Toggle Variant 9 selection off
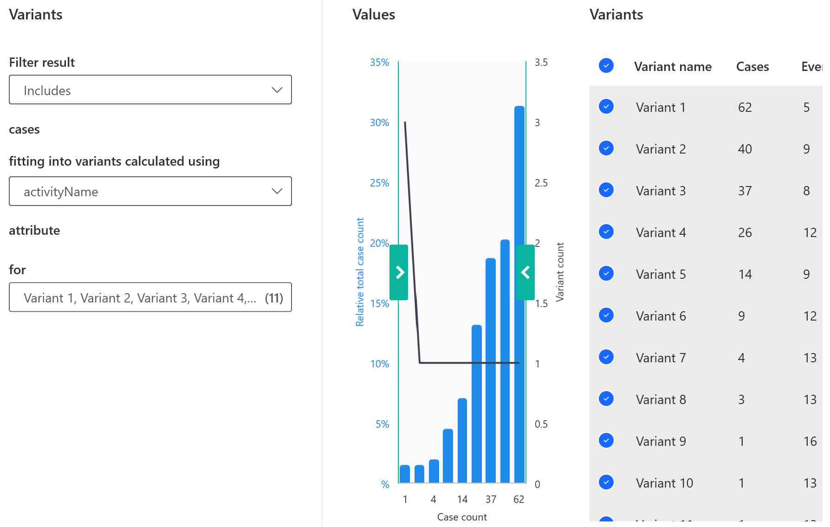This screenshot has width=830, height=527. pyautogui.click(x=606, y=441)
